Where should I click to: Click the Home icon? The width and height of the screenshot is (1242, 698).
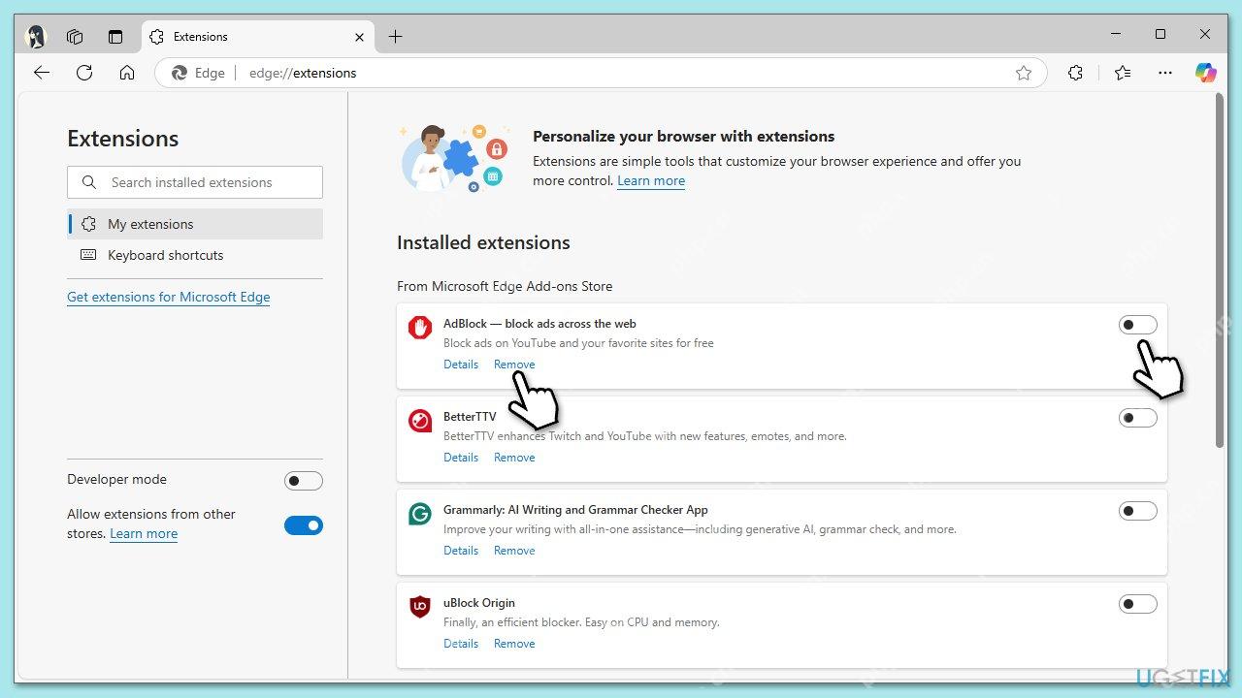click(127, 73)
